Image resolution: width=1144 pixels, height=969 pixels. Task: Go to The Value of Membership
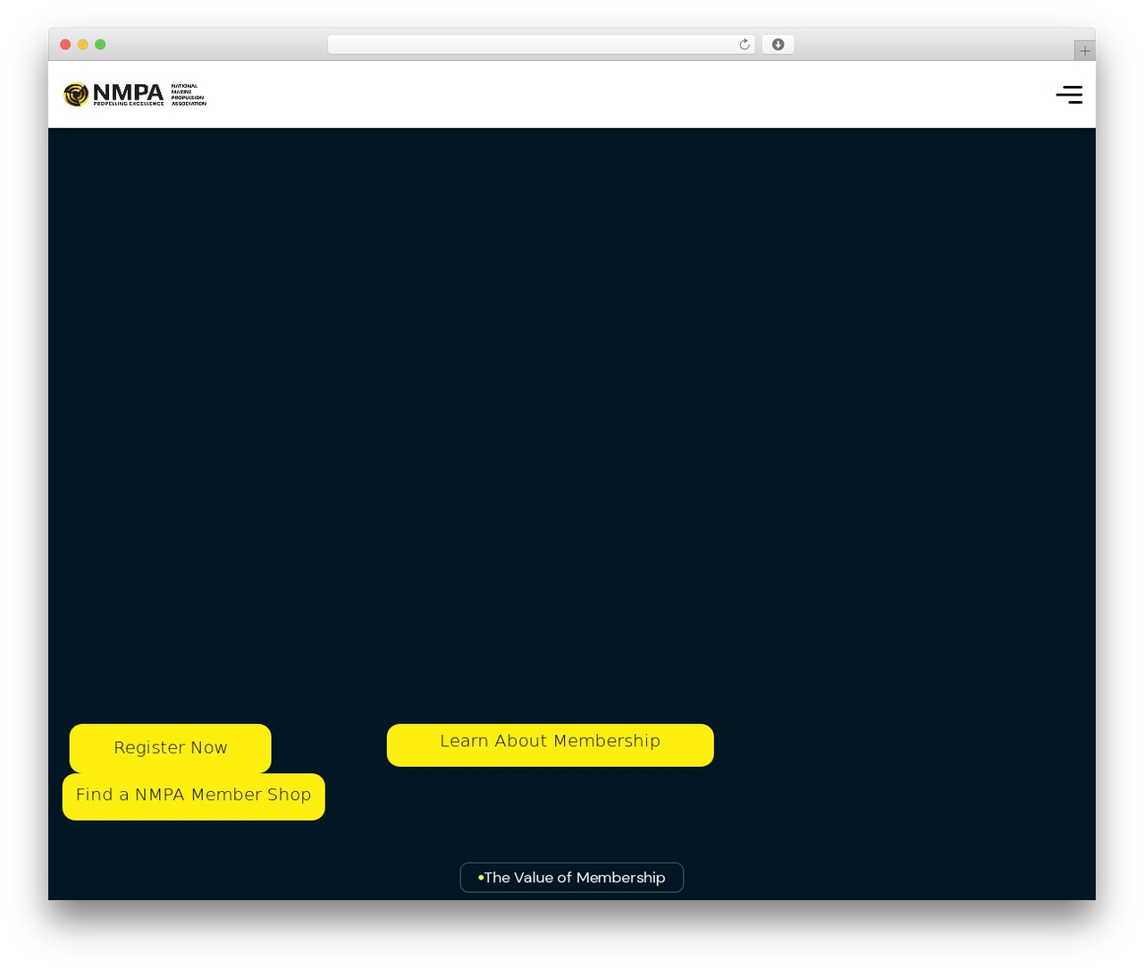click(x=572, y=878)
